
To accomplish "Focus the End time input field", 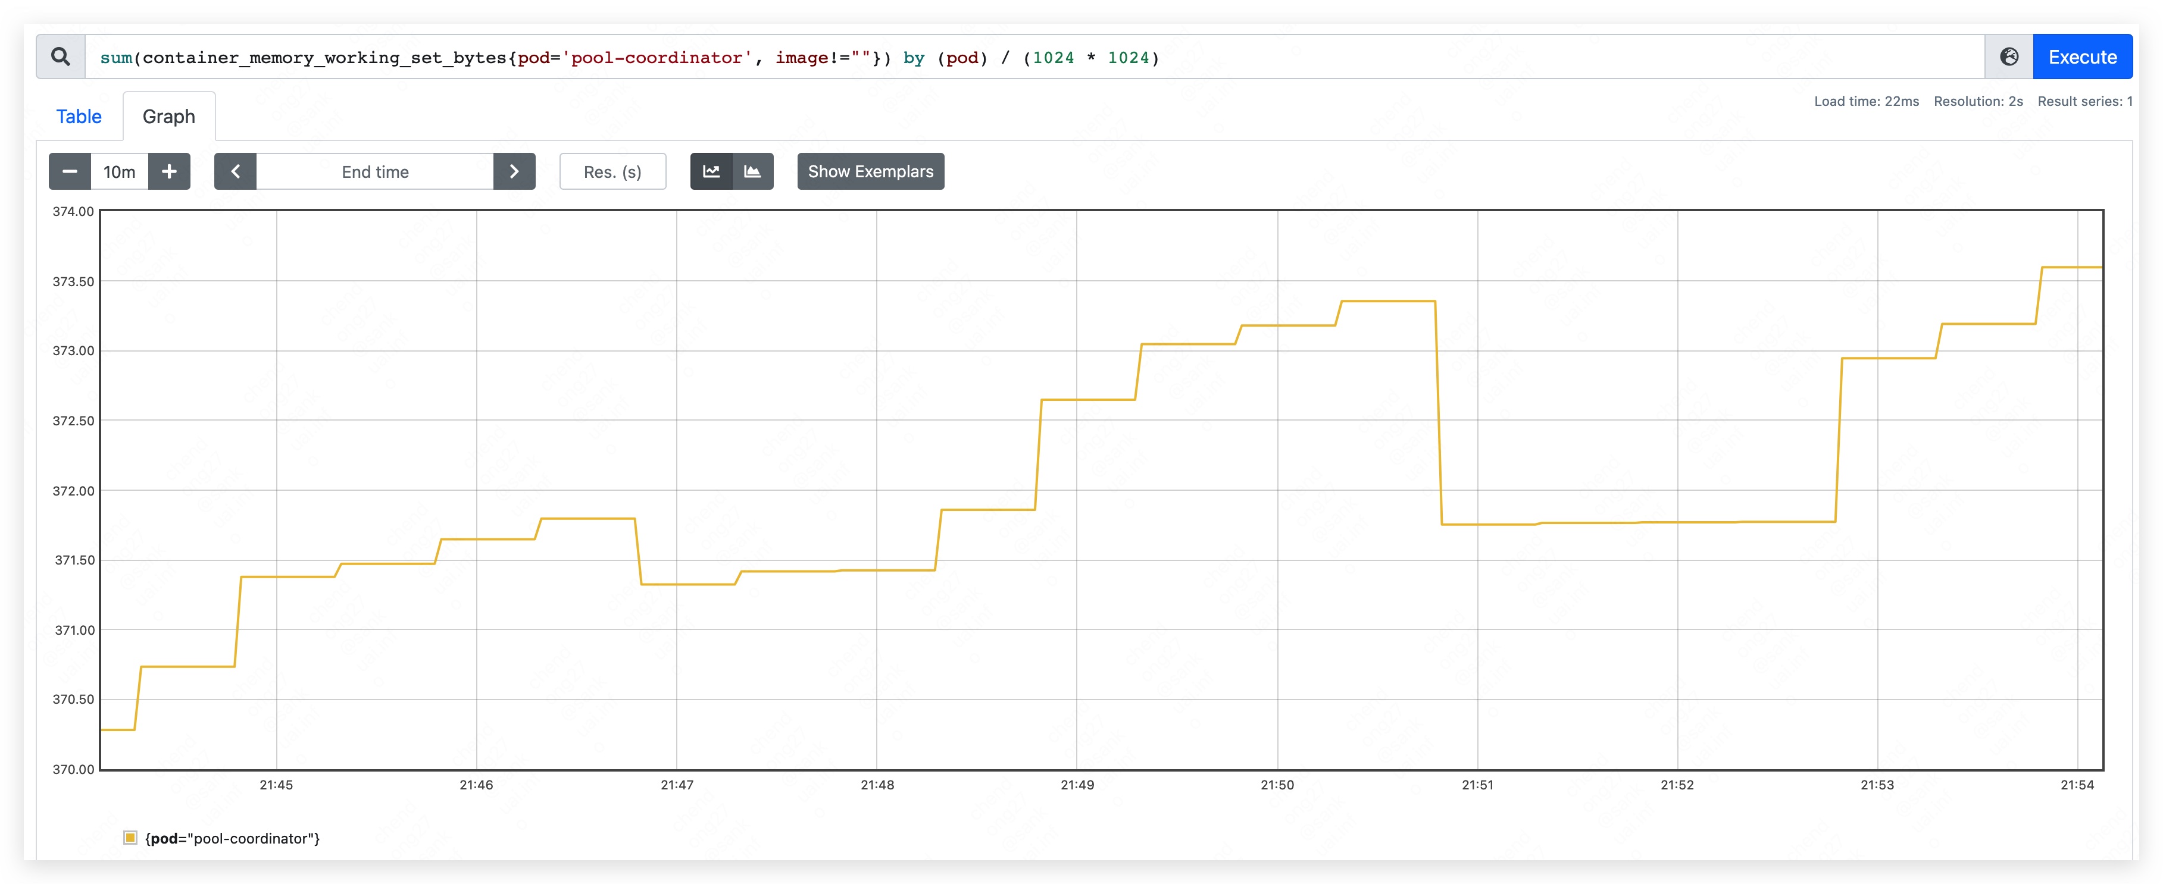I will tap(374, 171).
